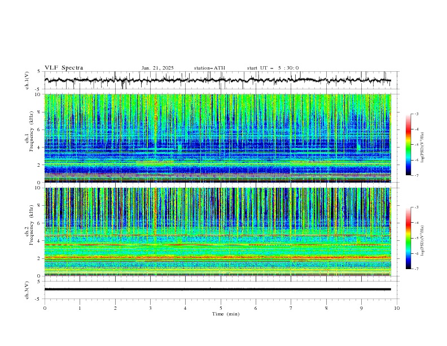Click the '-7' tick on ch.1 colorbar
Screen dimensions: 447x346
416,175
